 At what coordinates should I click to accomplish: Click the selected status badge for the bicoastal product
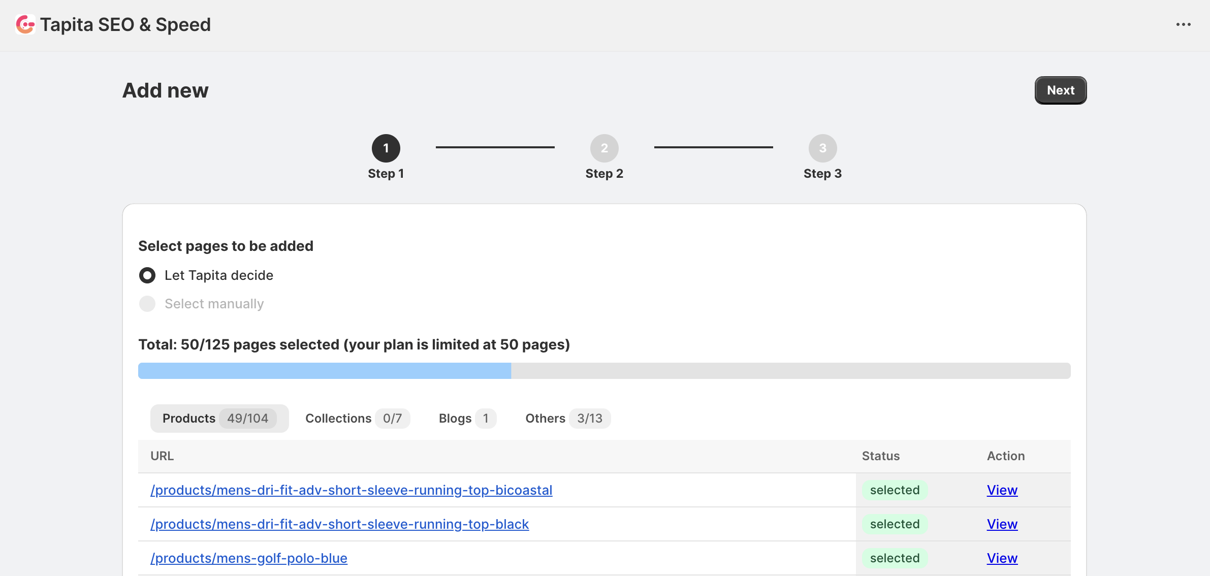coord(895,490)
